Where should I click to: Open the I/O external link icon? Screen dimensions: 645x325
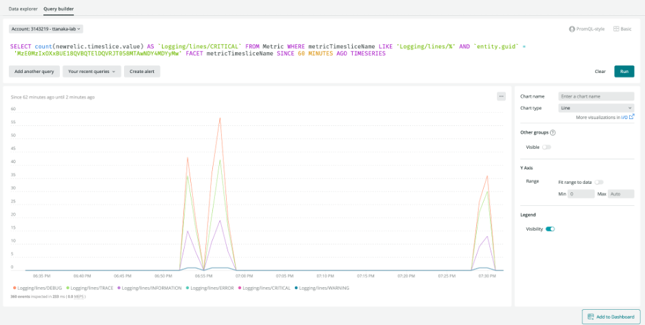(x=632, y=117)
